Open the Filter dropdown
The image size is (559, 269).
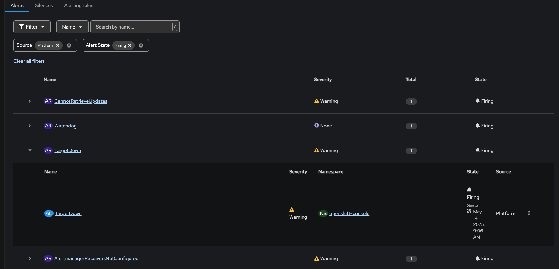coord(32,27)
